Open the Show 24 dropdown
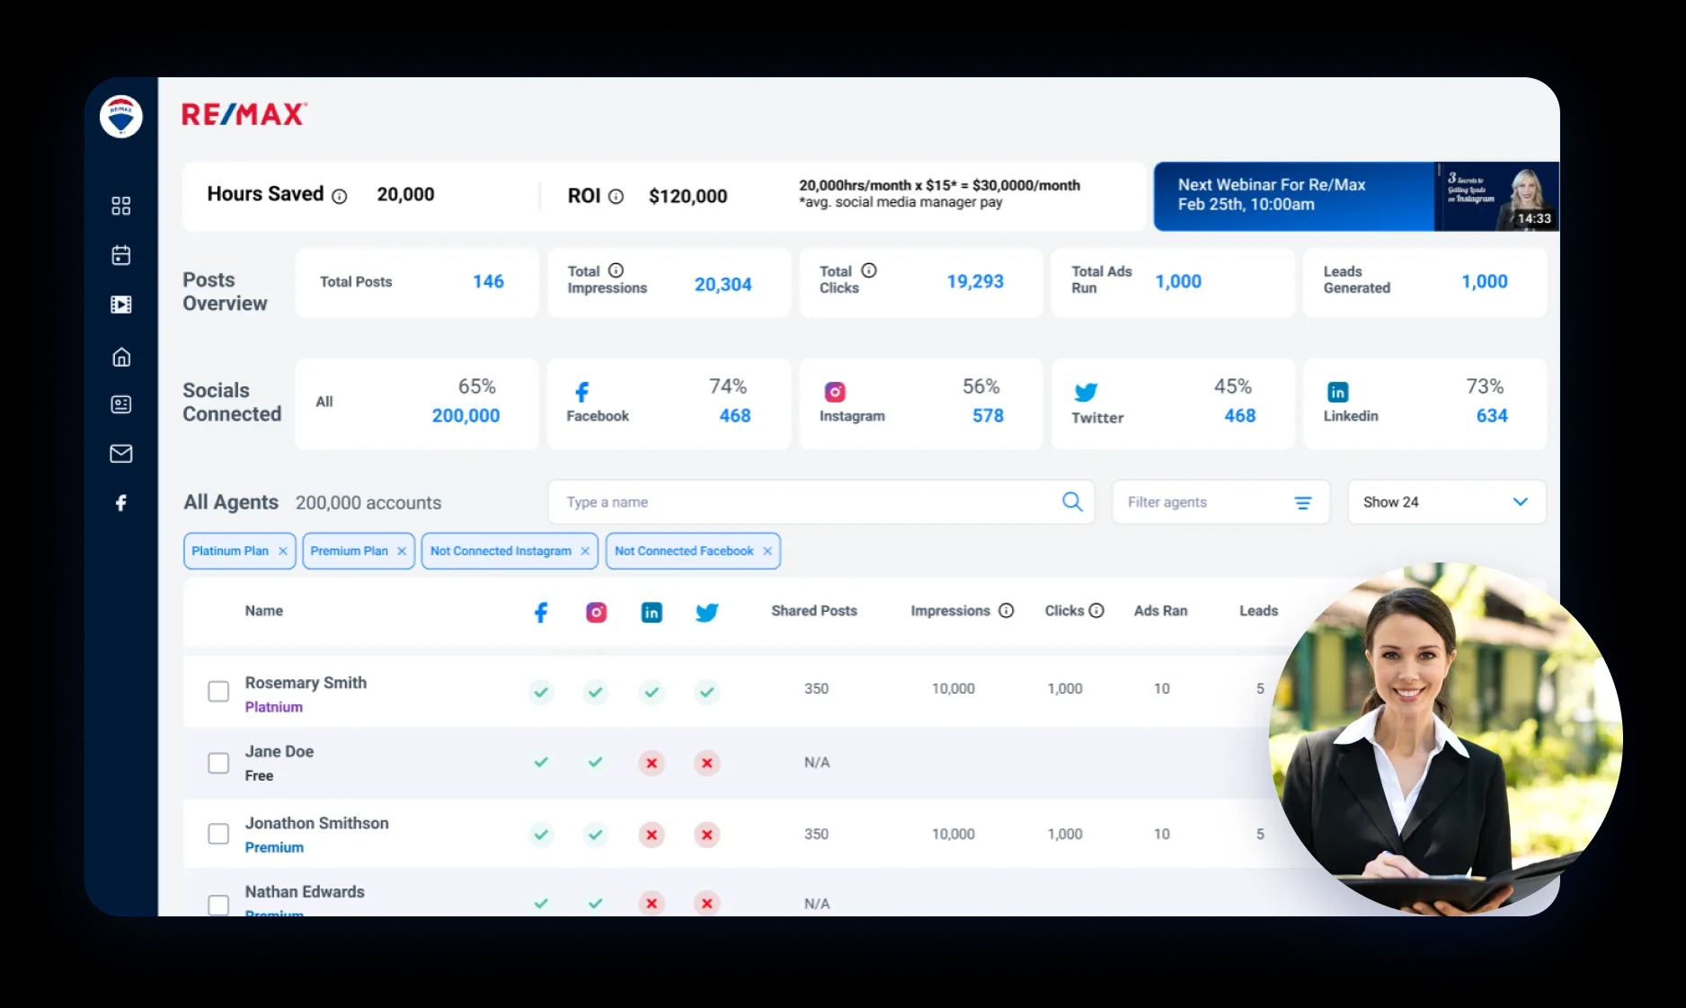The width and height of the screenshot is (1686, 1008). 1446,502
